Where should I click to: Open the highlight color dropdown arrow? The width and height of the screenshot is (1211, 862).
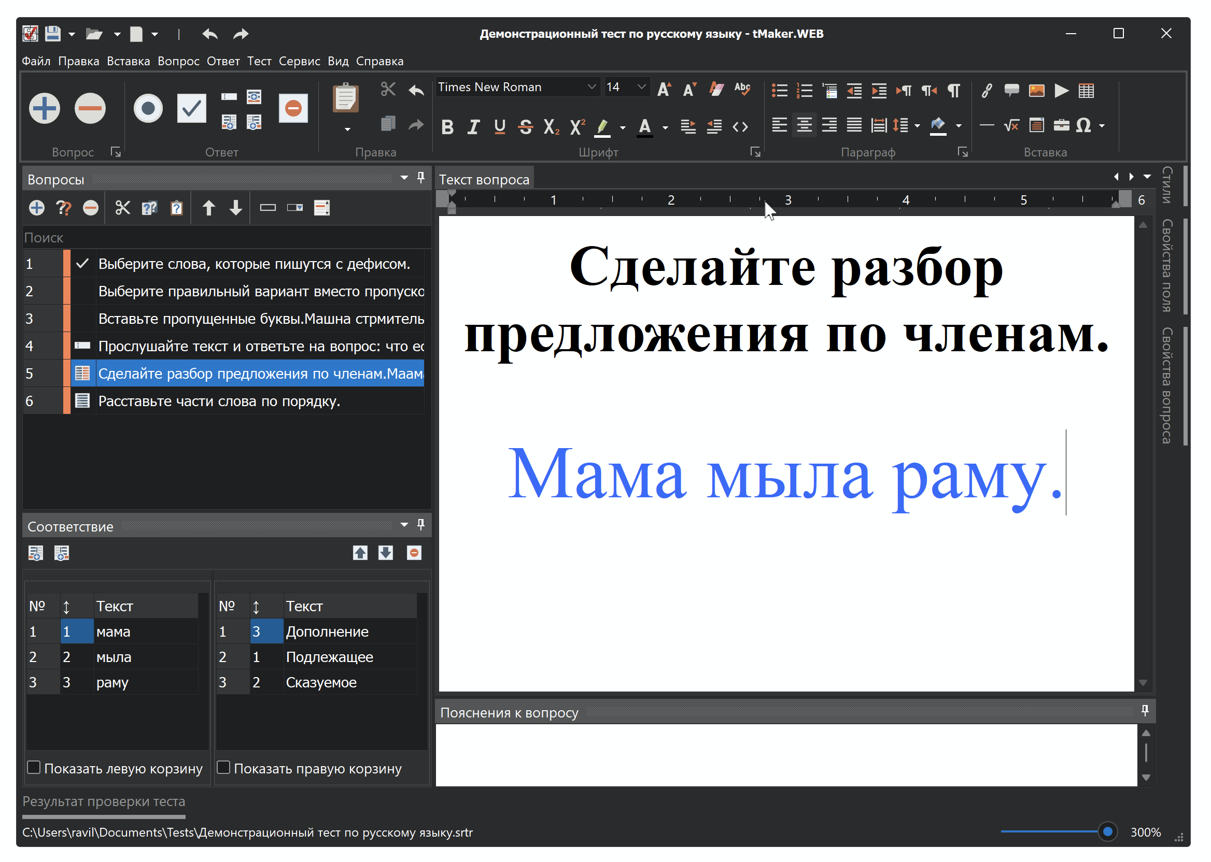[623, 128]
